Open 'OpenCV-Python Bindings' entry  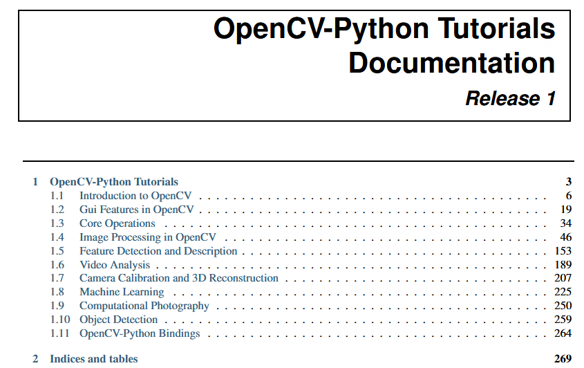[x=140, y=333]
